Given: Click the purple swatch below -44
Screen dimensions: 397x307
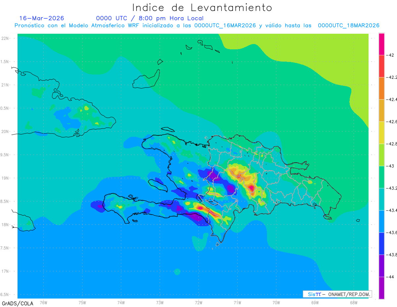Looking at the screenshot, I should tap(381, 288).
